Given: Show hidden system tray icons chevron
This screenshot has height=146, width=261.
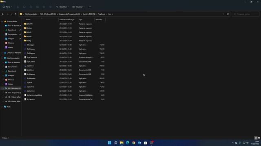Looking at the screenshot, I should [233, 143].
